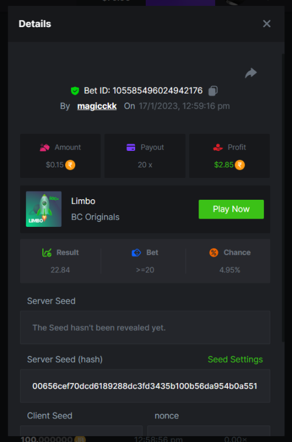292x442 pixels.
Task: Select the Server Seed hash field
Action: 145,386
